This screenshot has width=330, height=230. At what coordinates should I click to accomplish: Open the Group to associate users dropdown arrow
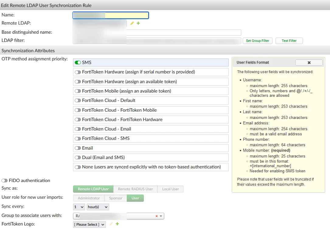click(161, 216)
